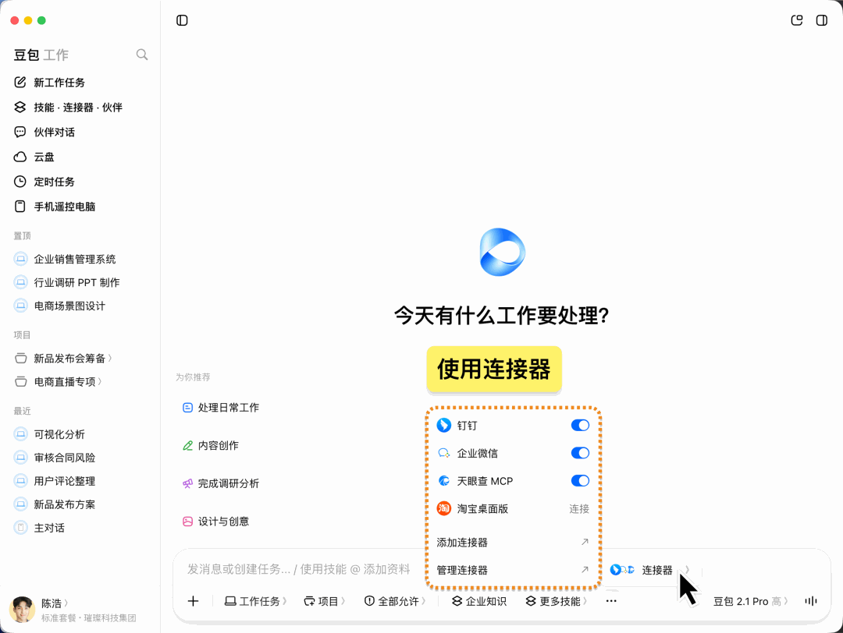Choose the 处理日常工作 suggestion
The height and width of the screenshot is (633, 843).
(x=221, y=408)
